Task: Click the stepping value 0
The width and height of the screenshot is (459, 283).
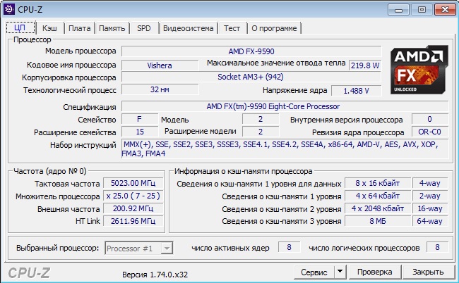Action: click(x=430, y=119)
